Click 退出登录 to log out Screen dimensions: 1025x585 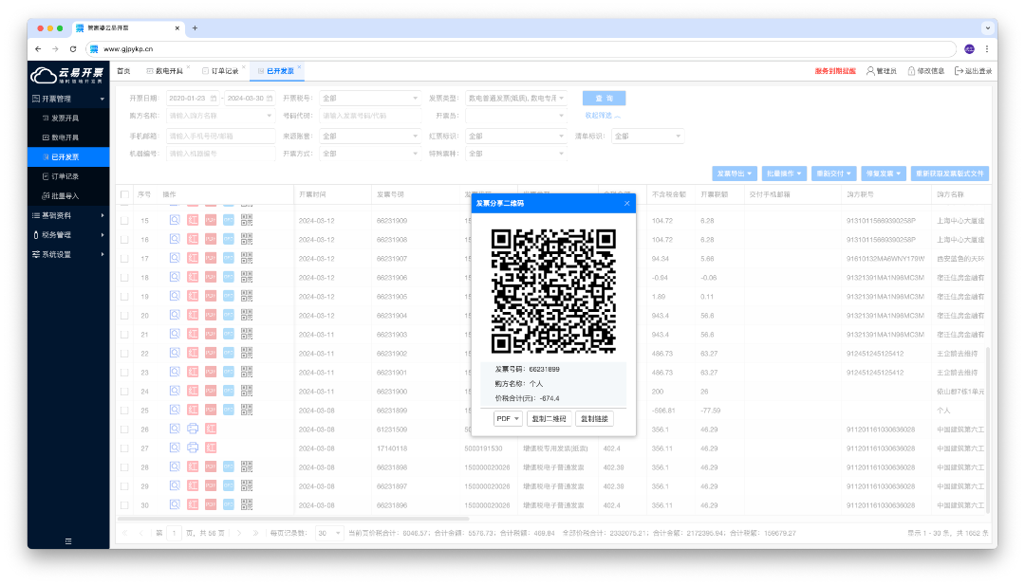(x=974, y=70)
